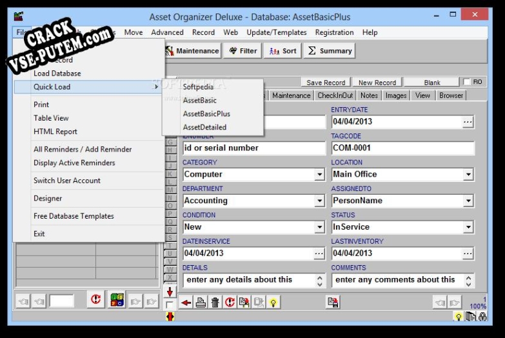Screen dimensions: 505x338
Task: Click the empty text box in the left panel toolbar
Action: [61, 301]
